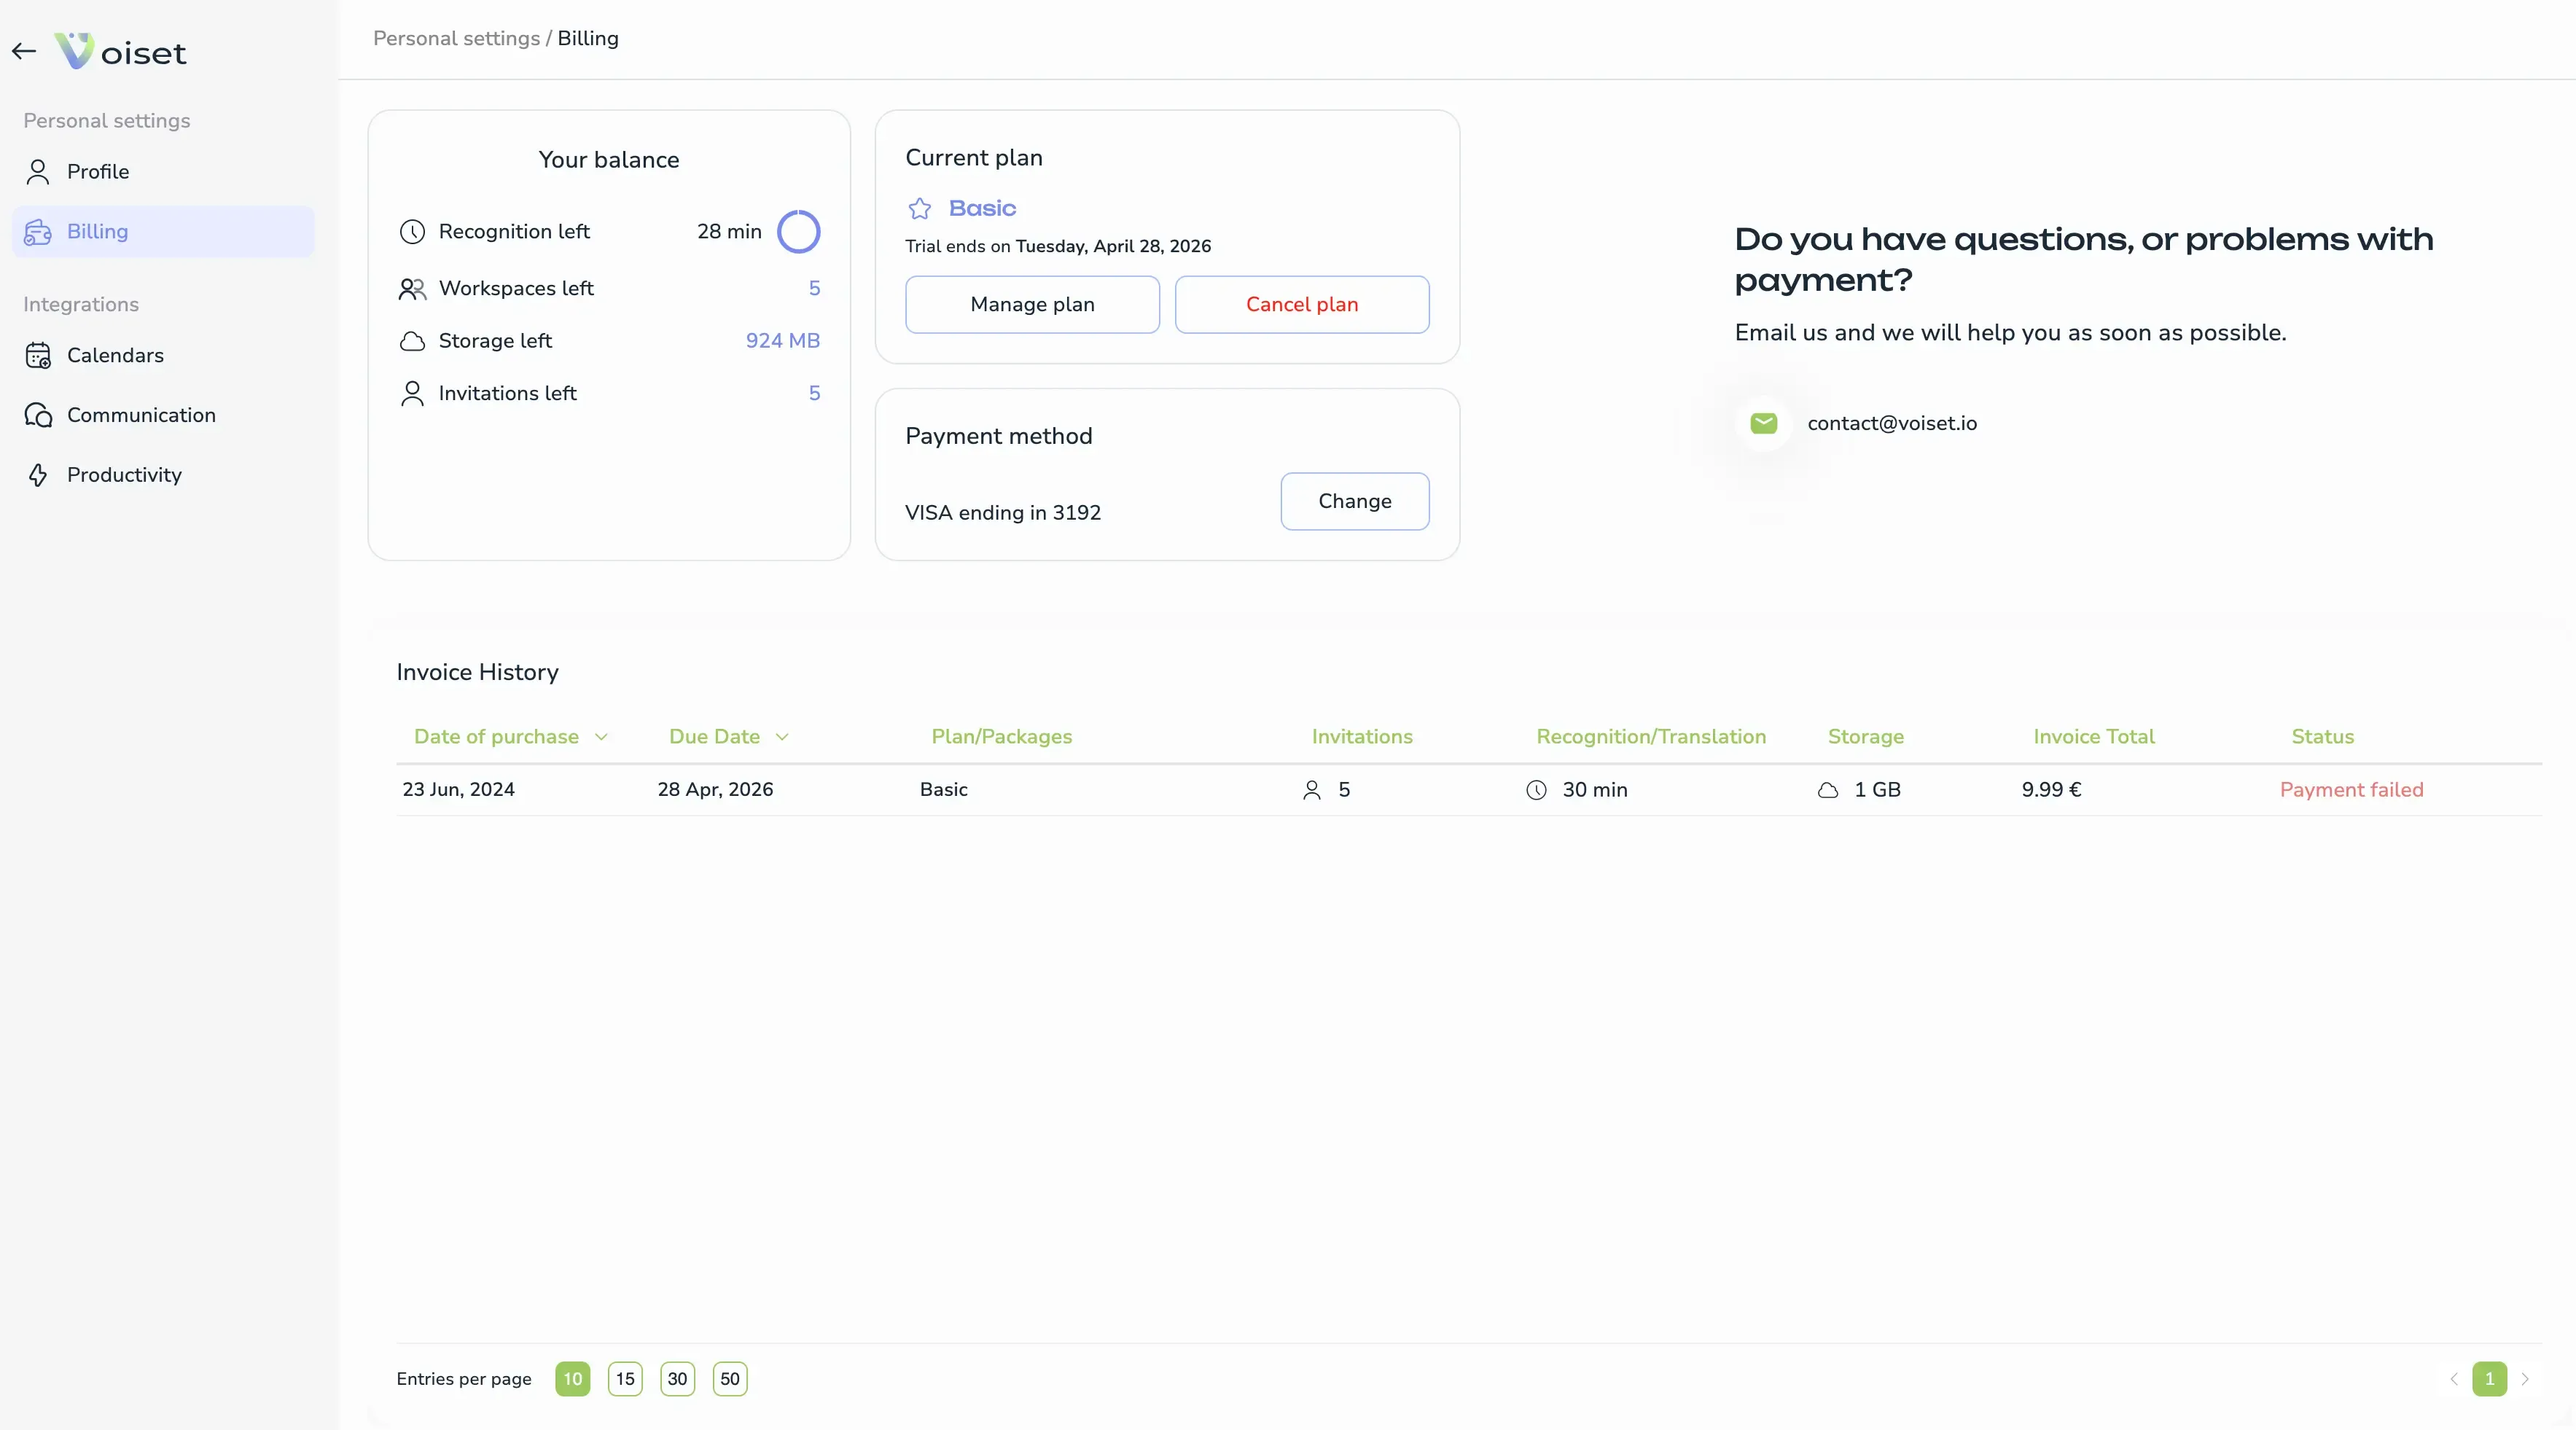Click the star icon next to Basic plan

pos(919,208)
